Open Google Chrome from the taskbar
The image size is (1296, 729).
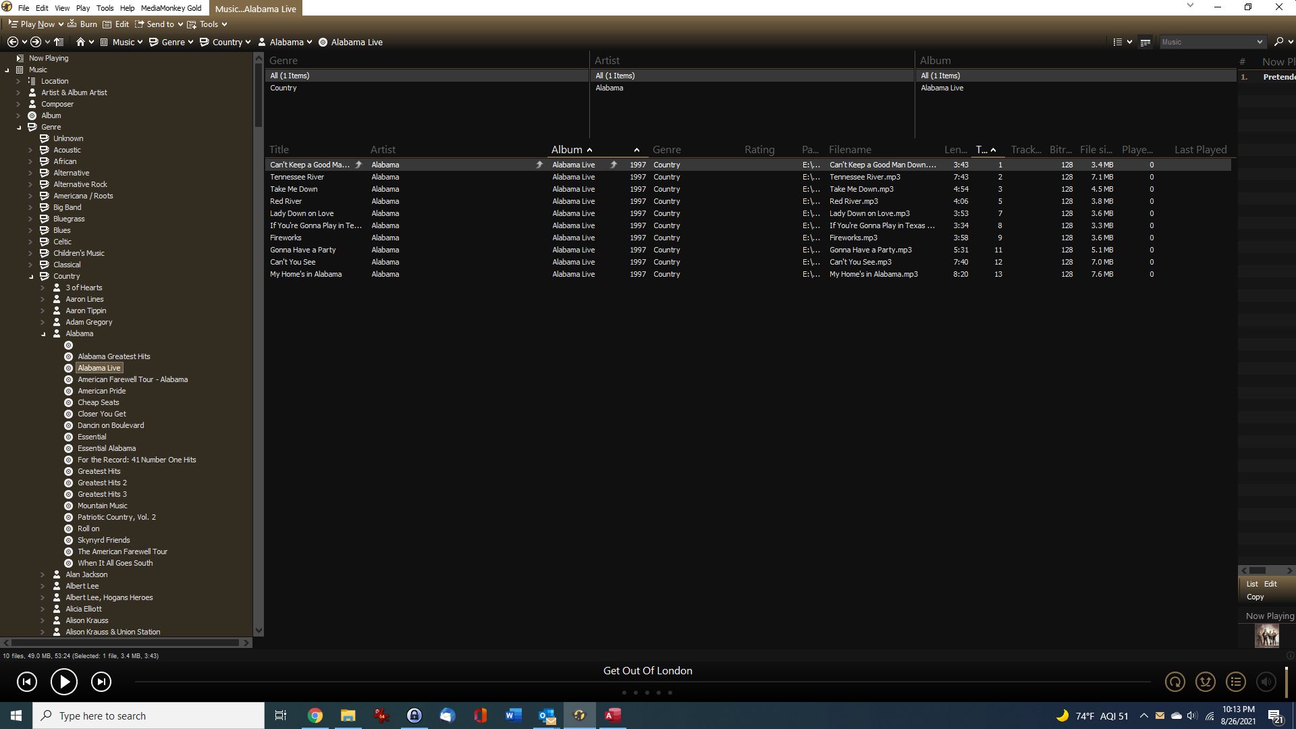coord(315,715)
